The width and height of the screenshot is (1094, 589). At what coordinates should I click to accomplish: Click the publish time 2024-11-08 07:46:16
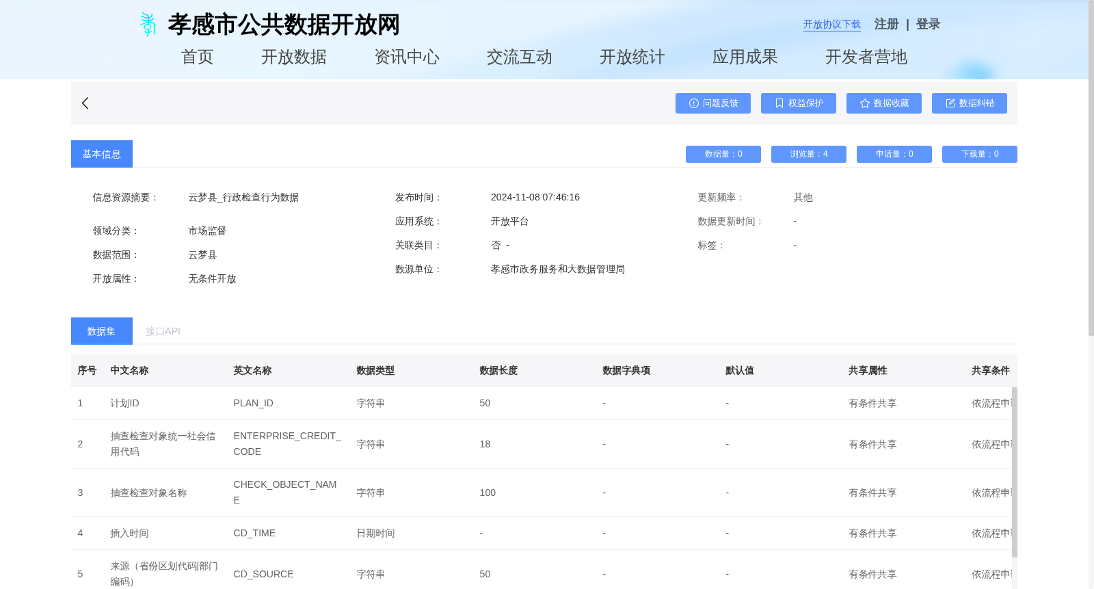(x=535, y=197)
